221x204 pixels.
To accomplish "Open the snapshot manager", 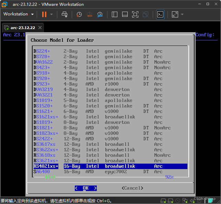I will (100, 14).
